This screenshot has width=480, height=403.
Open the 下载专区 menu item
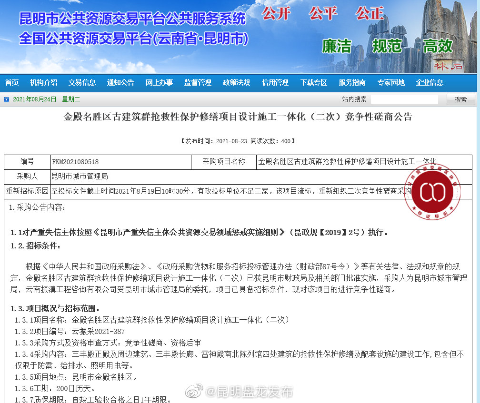[314, 82]
